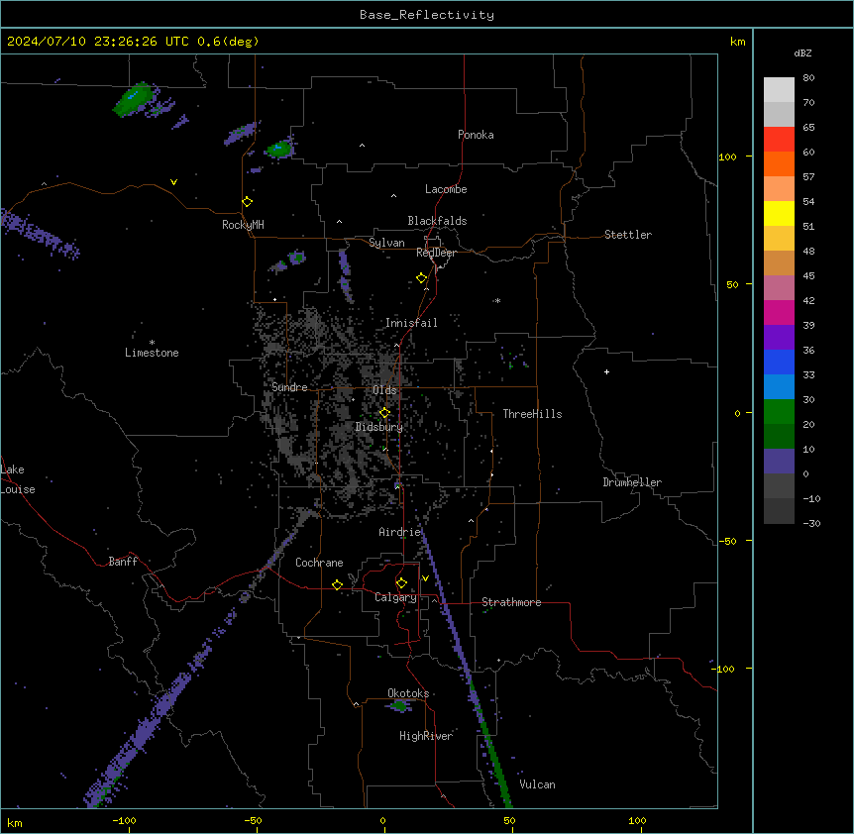
Task: Click the large green echo in the top-left corner
Action: 133,99
